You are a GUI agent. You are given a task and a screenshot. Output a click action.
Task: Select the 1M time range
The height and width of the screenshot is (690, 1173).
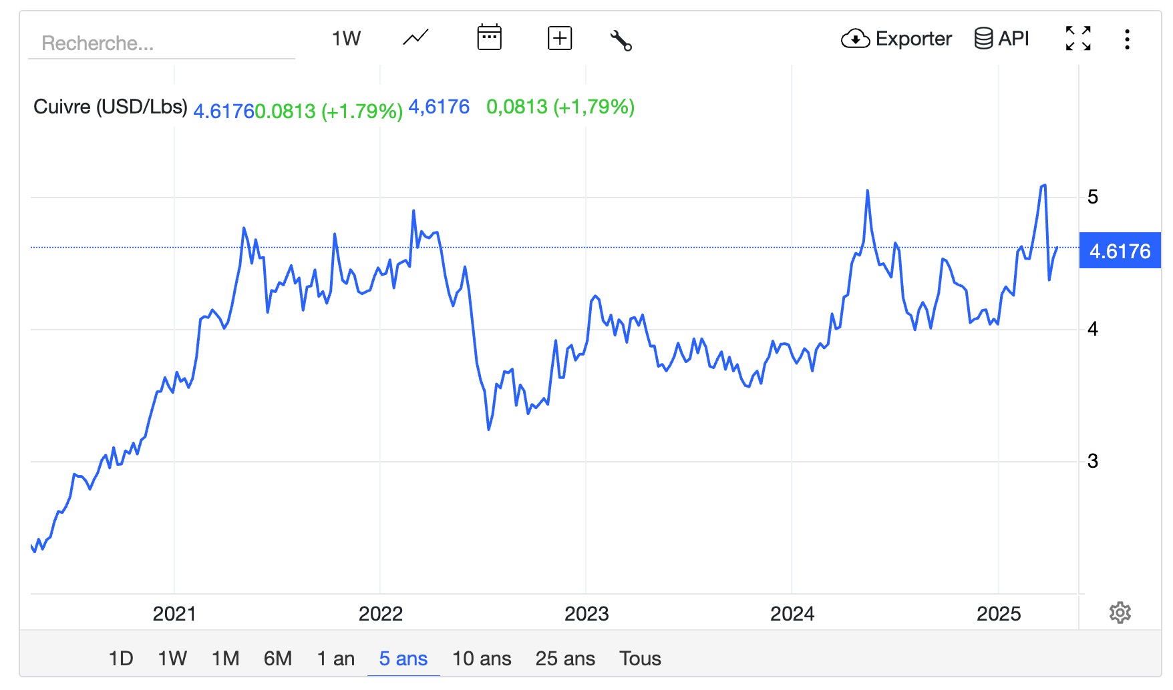226,659
